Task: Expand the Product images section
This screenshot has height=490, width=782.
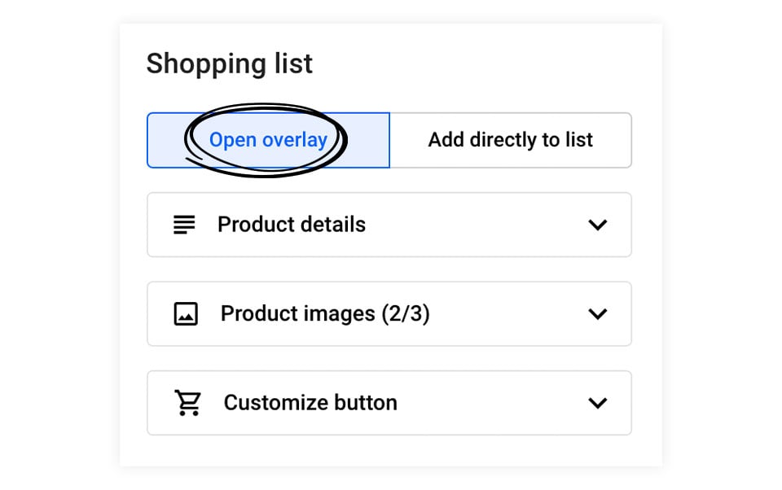Action: click(598, 313)
